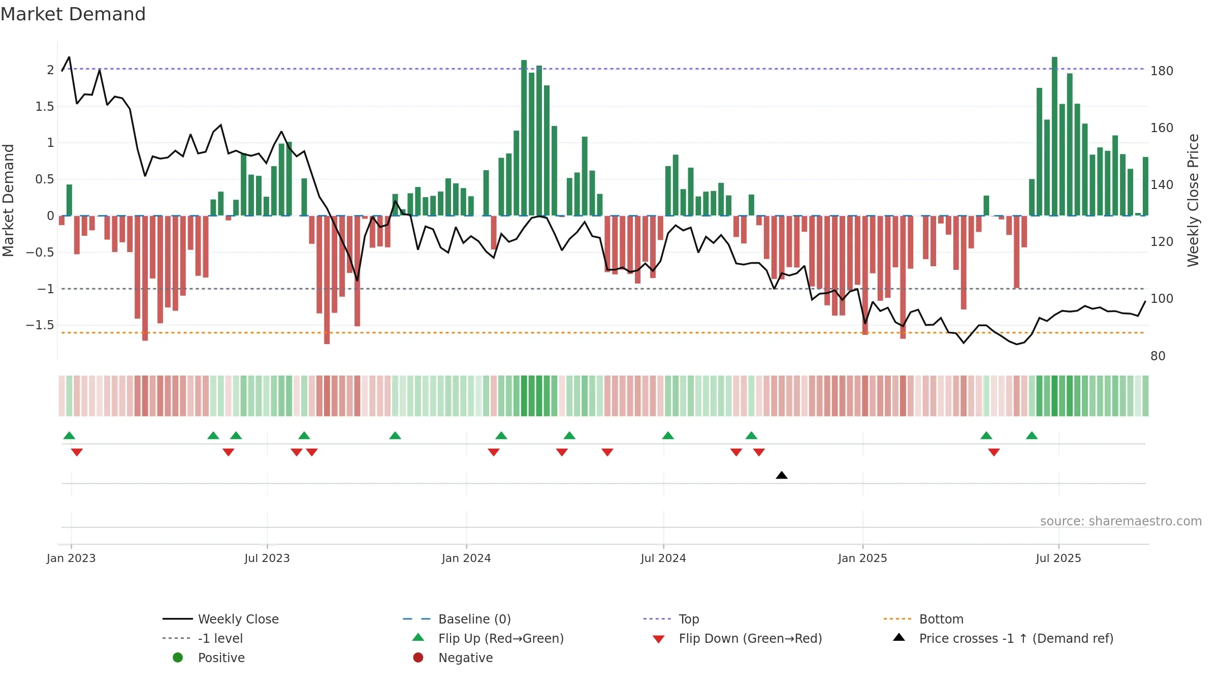Click the 180 right-axis price label
The width and height of the screenshot is (1219, 686).
pyautogui.click(x=1162, y=71)
